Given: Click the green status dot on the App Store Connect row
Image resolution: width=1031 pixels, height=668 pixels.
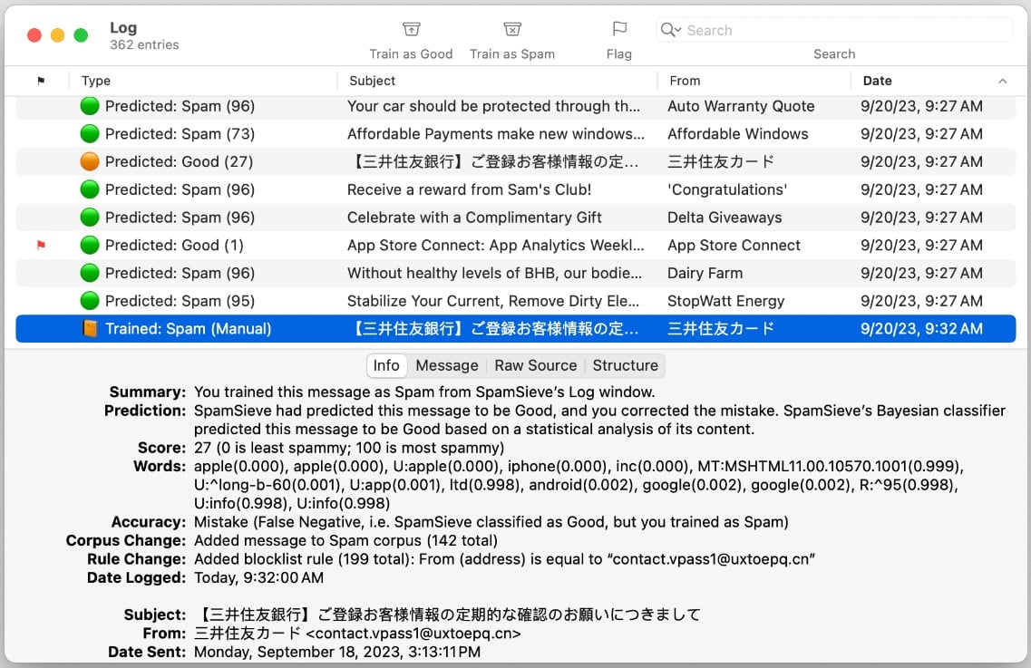Looking at the screenshot, I should pos(90,246).
